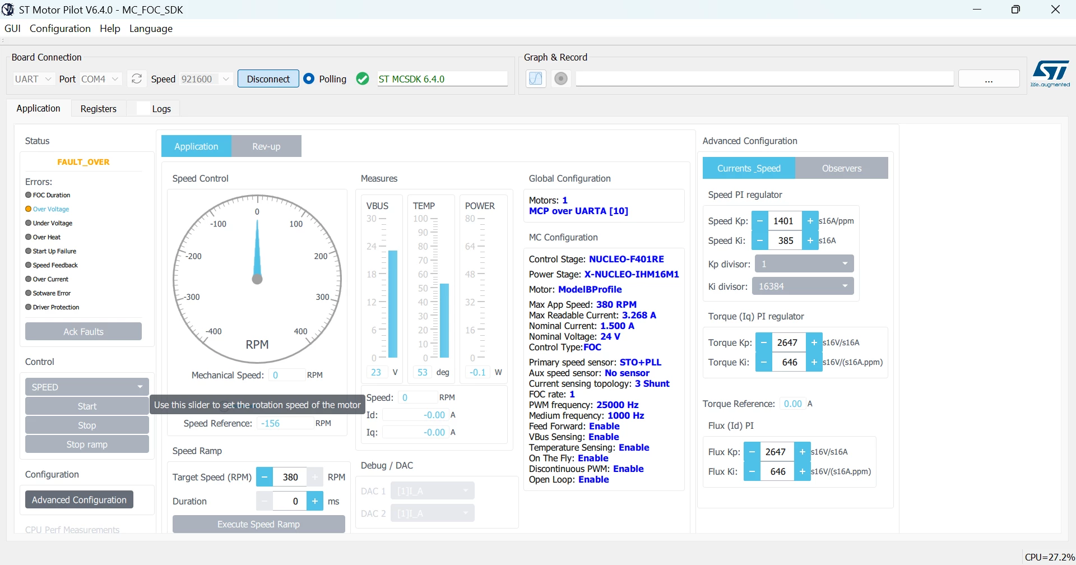Open the UART connection type dropdown

[33, 79]
